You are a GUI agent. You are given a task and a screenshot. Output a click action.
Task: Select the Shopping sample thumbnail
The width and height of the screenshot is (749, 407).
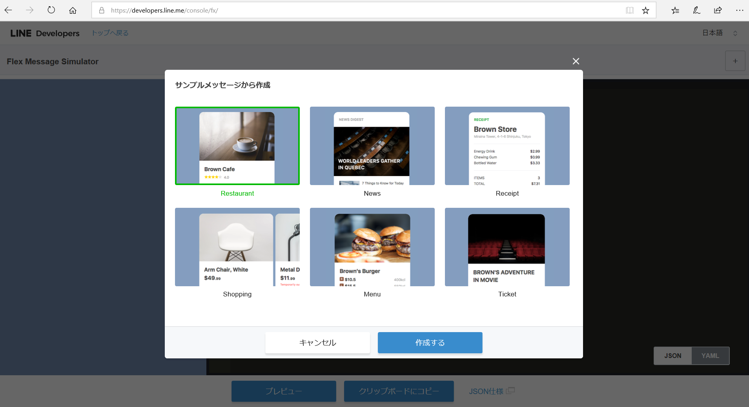pyautogui.click(x=237, y=247)
